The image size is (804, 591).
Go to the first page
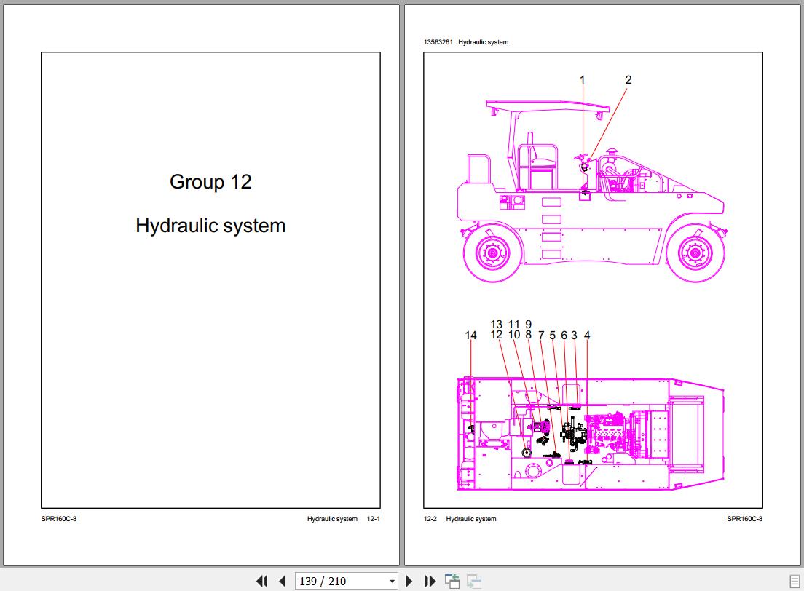point(261,581)
